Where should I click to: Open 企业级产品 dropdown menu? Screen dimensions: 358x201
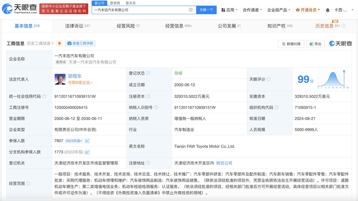(x=279, y=10)
